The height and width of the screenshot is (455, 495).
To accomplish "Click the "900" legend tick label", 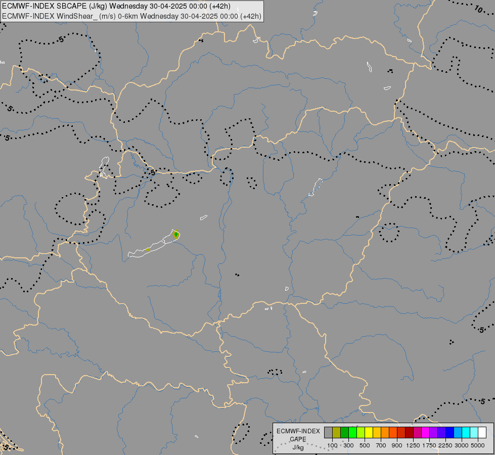I will coord(397,445).
